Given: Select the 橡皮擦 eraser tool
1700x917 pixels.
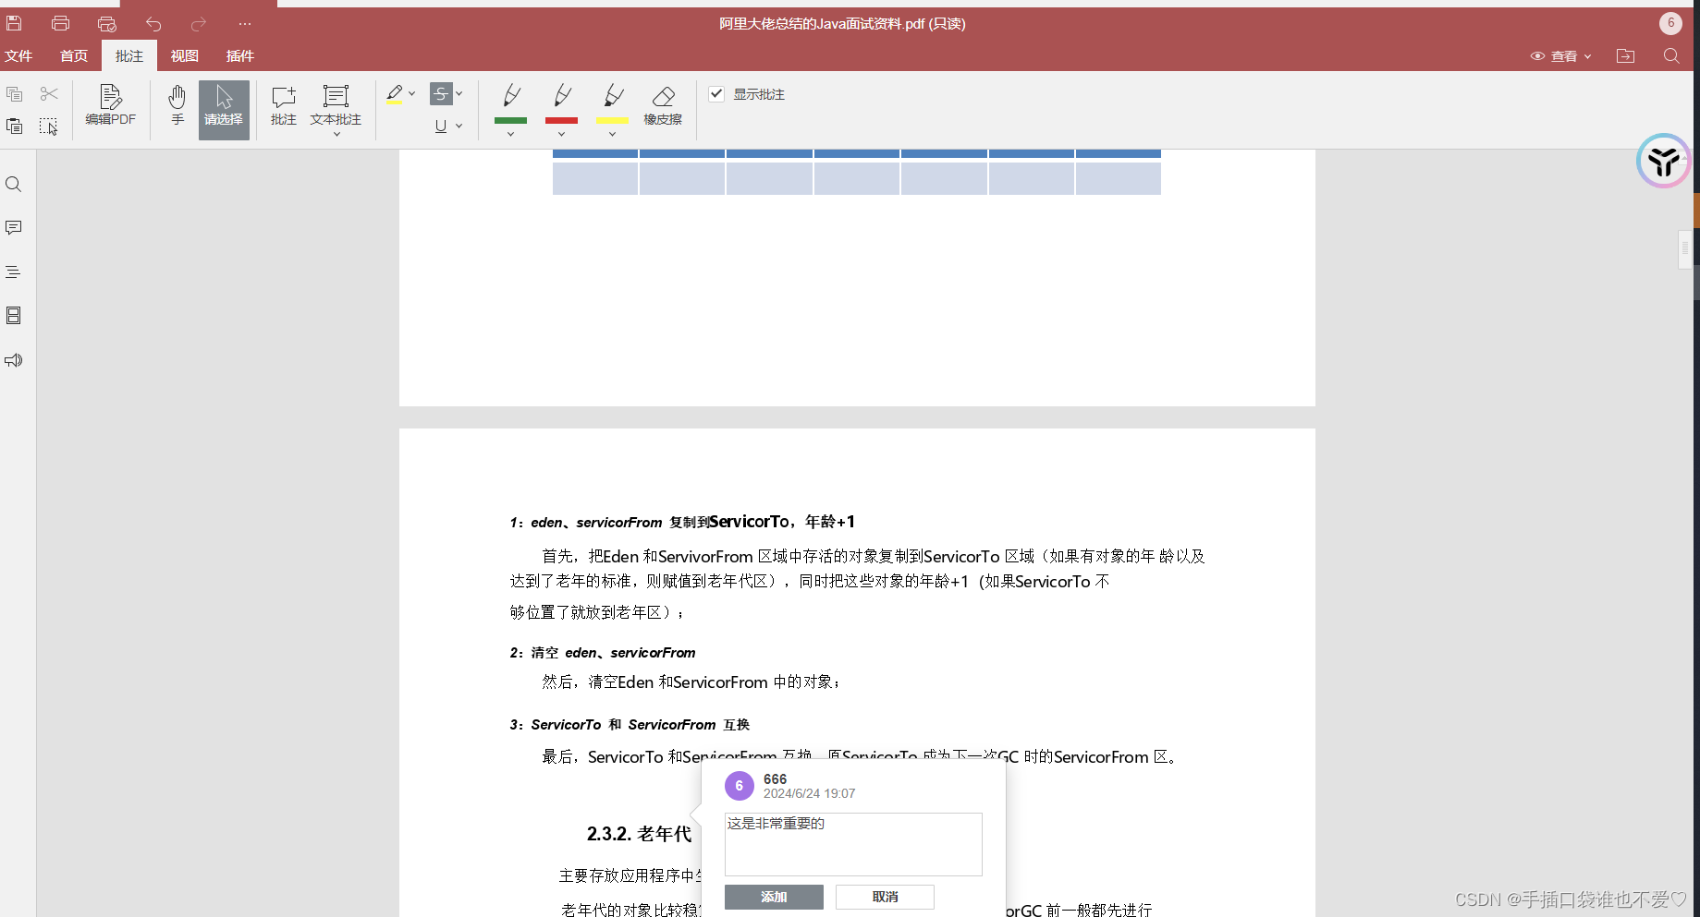Looking at the screenshot, I should 663,105.
